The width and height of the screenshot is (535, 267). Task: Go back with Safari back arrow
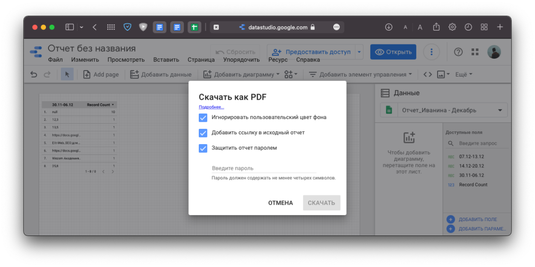(x=95, y=27)
